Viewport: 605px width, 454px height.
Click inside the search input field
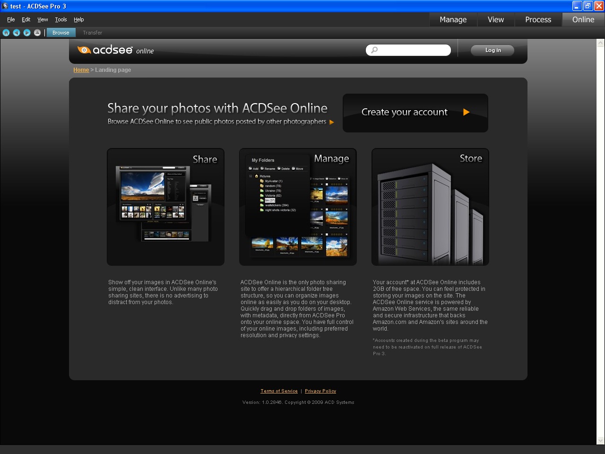click(x=411, y=50)
